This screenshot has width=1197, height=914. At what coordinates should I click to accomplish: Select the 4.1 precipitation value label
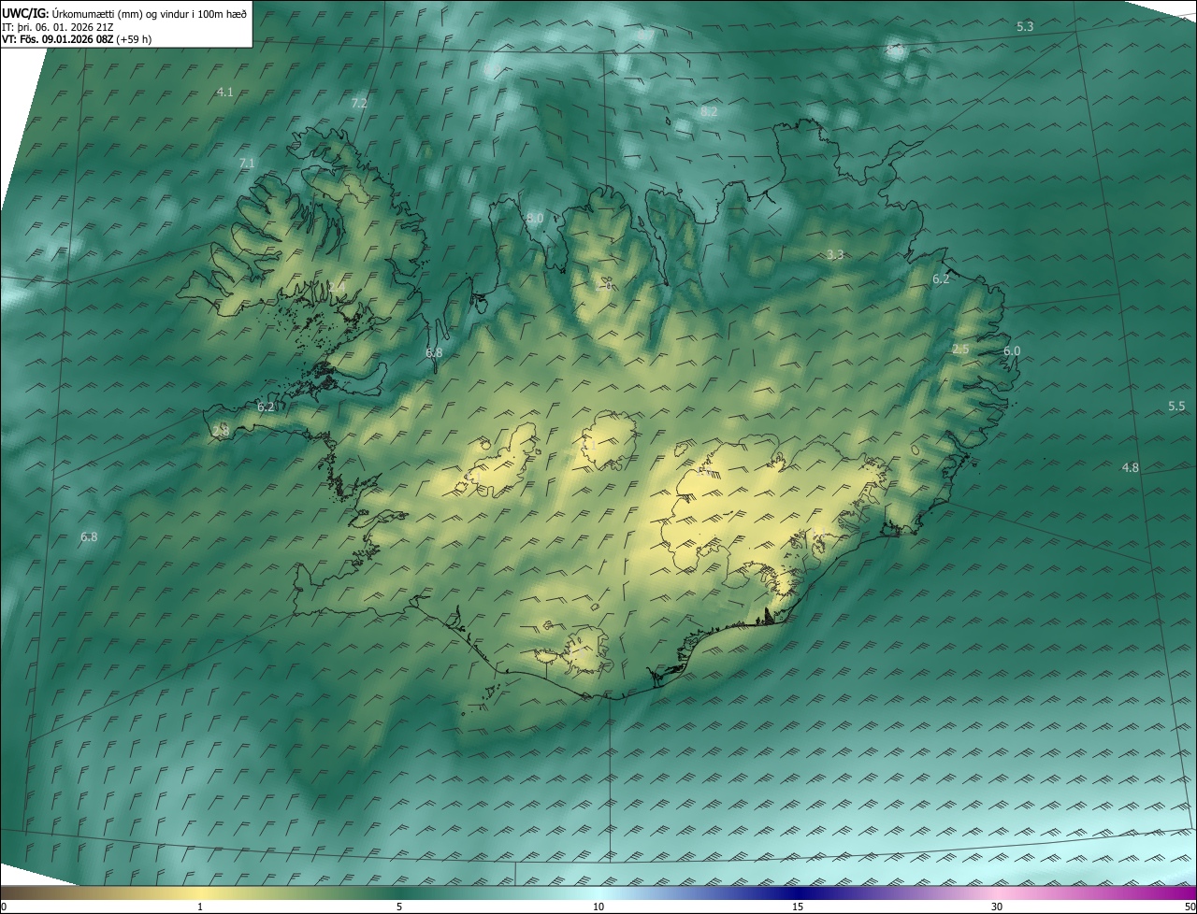click(x=224, y=92)
